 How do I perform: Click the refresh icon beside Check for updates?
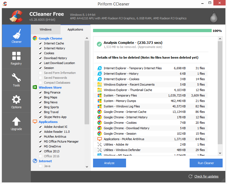[190, 176]
